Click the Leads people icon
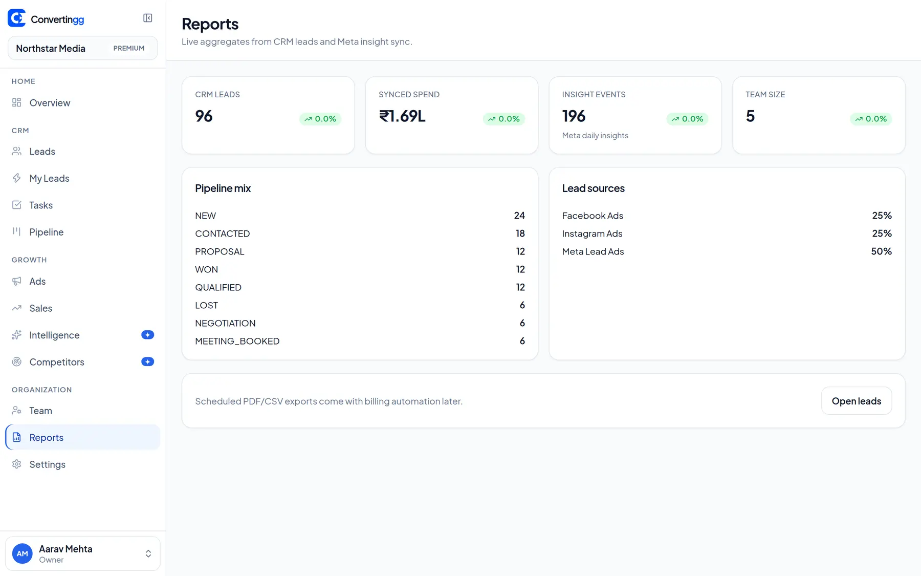The height and width of the screenshot is (576, 921). (17, 151)
